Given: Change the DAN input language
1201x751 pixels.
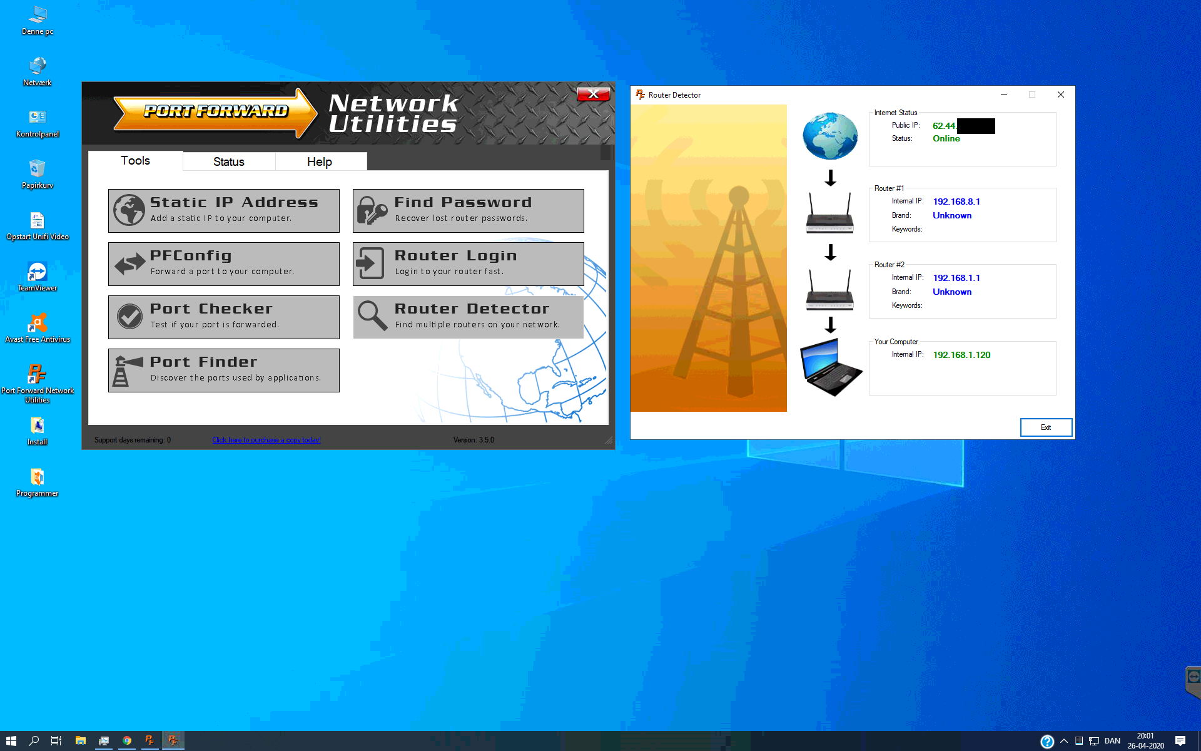Looking at the screenshot, I should 1112,741.
